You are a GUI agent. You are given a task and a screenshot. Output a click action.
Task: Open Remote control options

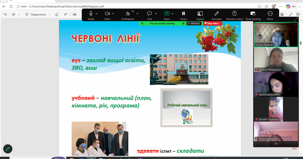[x=234, y=15]
